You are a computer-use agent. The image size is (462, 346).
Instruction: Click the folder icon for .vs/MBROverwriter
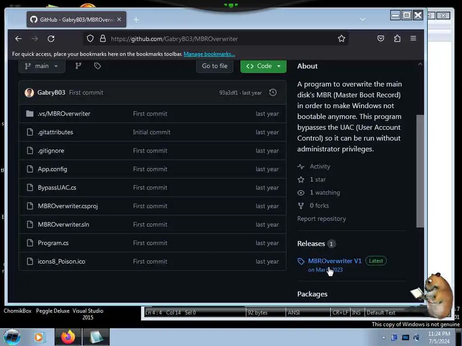[x=30, y=114]
